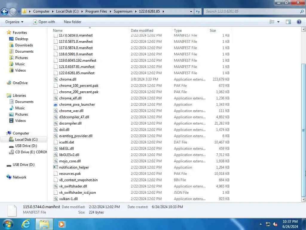Screen dimensions: 306x230
Task: Click the CD Drive (E:) icon
Action: [11, 152]
